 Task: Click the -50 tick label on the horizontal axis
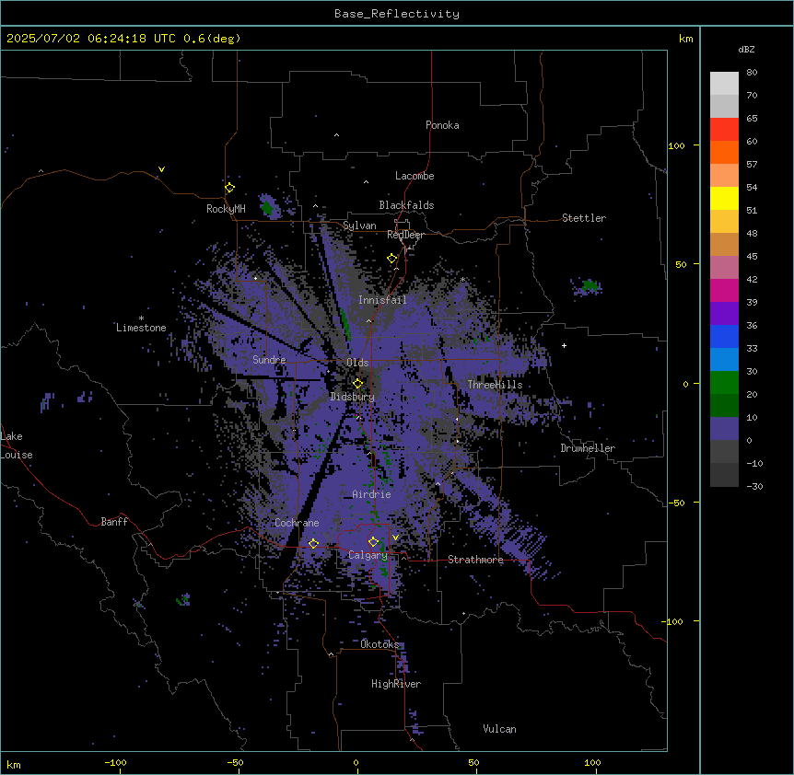point(235,762)
